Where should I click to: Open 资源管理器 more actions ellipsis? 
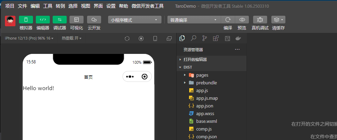pos(237,50)
